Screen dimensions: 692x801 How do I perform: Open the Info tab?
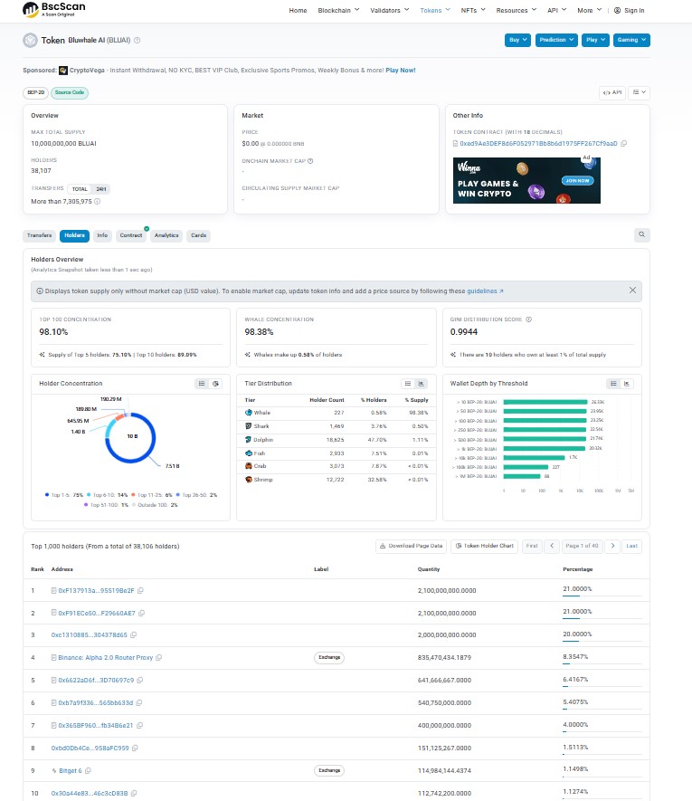[x=102, y=235]
